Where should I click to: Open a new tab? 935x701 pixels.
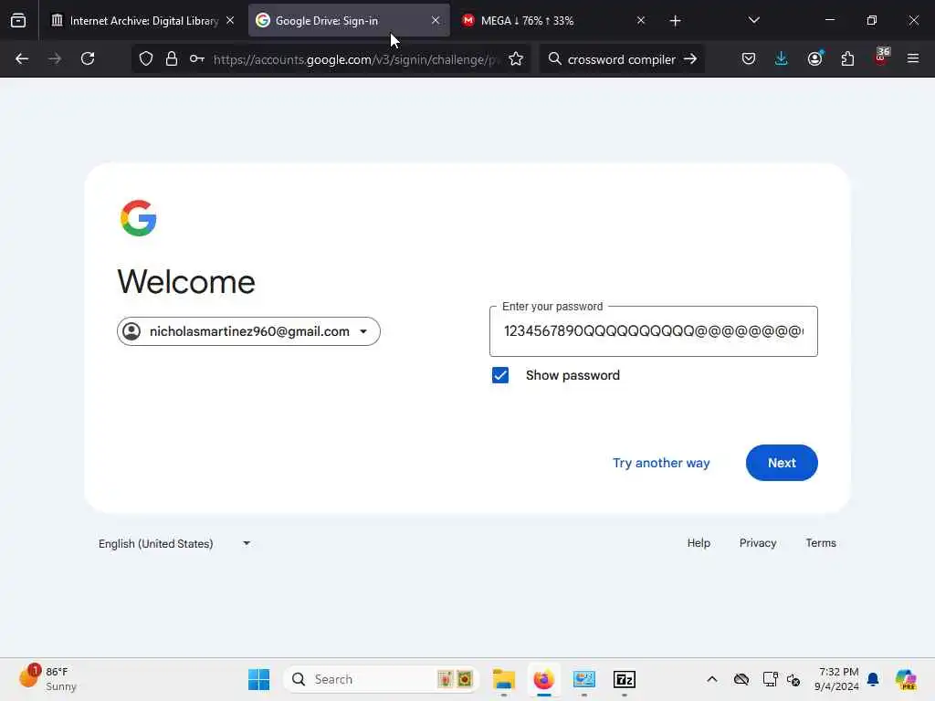pyautogui.click(x=675, y=21)
